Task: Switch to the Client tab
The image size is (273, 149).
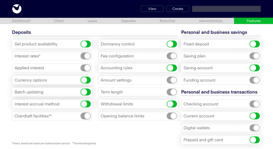Action: 59,21
